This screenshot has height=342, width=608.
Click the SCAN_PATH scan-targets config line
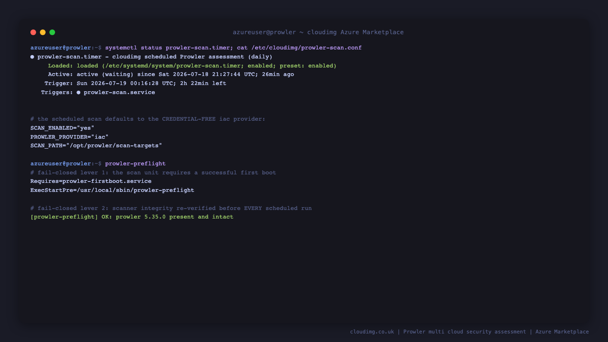(x=96, y=146)
